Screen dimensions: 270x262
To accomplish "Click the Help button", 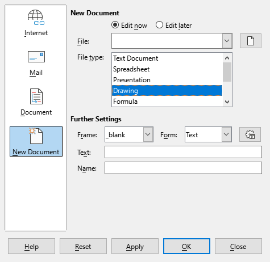I will point(31,246).
